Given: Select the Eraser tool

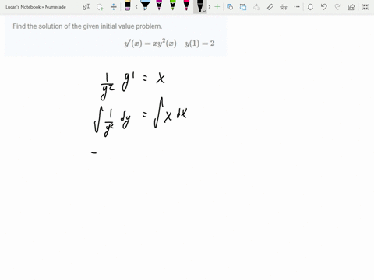Looking at the screenshot, I should 127,5.
